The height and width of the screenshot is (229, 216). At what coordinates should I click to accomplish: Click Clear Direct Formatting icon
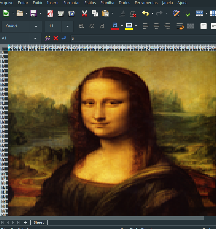(x=133, y=14)
